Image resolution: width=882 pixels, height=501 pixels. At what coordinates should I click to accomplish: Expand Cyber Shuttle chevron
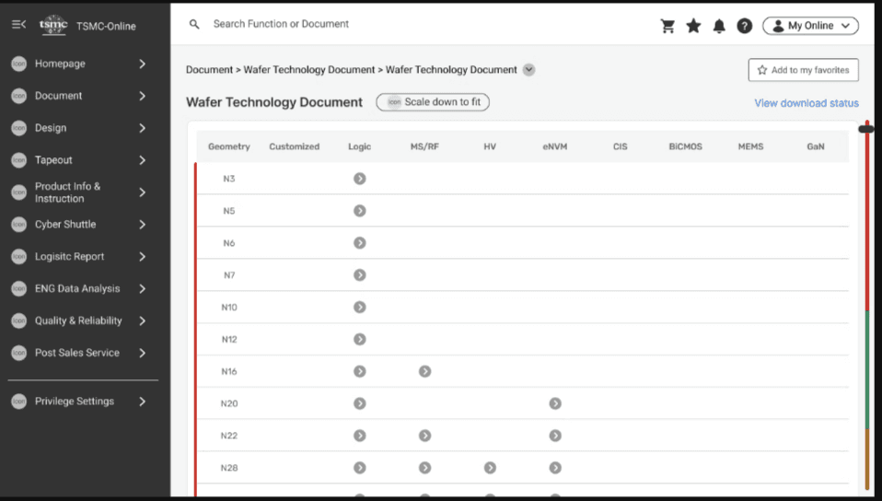[x=143, y=224]
